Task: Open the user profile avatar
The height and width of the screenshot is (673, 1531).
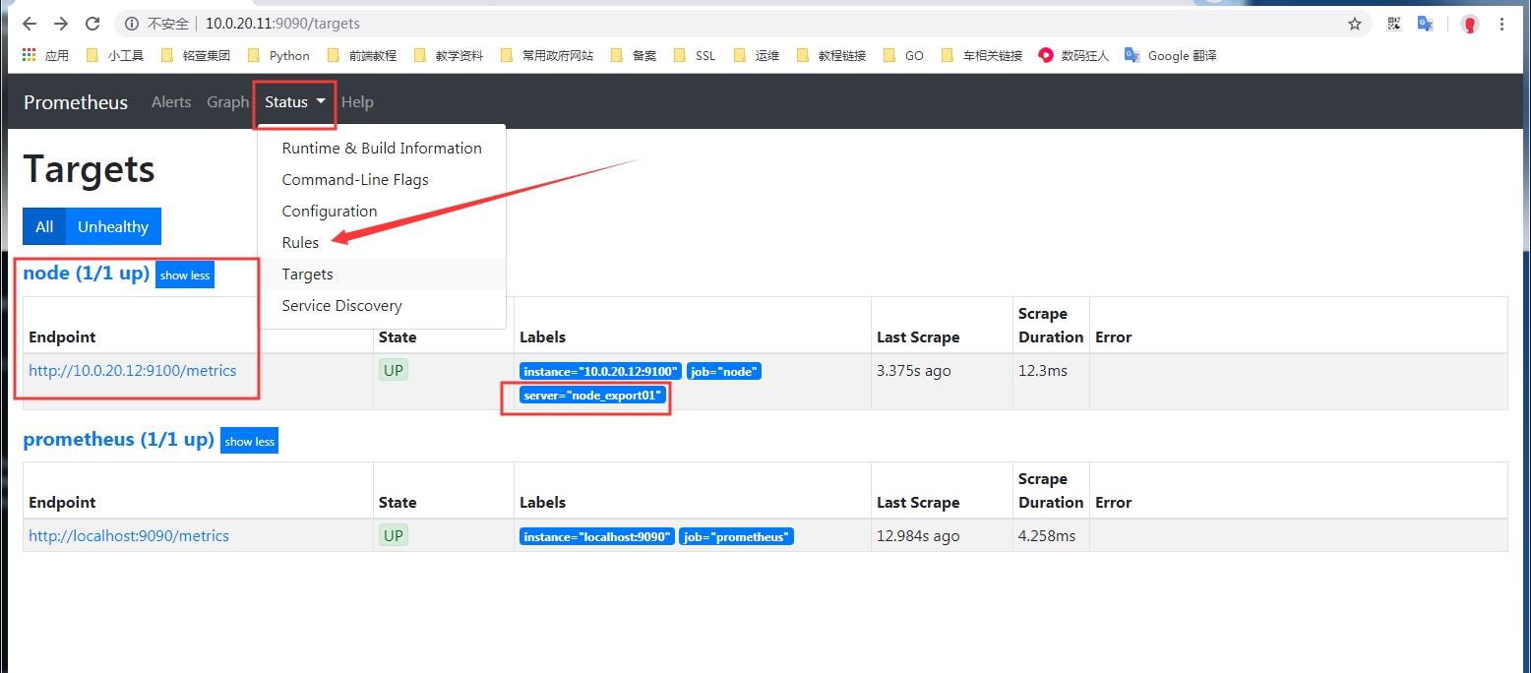Action: pyautogui.click(x=1470, y=24)
